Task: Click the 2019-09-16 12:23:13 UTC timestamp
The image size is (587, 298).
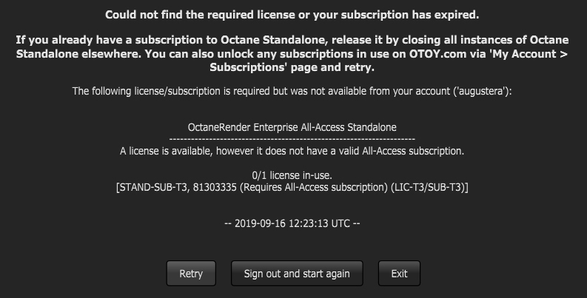Action: tap(292, 223)
